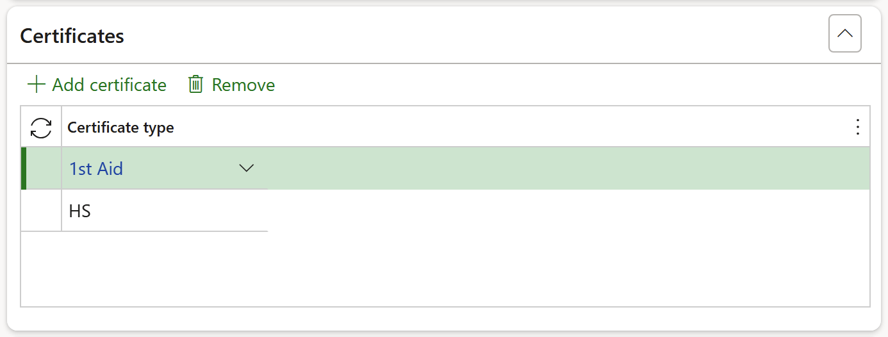Click the Certificates section heading

tap(72, 36)
